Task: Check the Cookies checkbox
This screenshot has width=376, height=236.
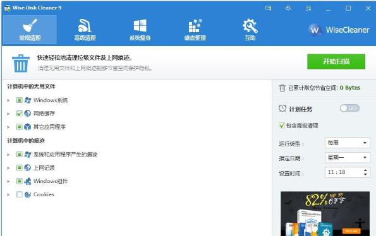Action: [20, 194]
